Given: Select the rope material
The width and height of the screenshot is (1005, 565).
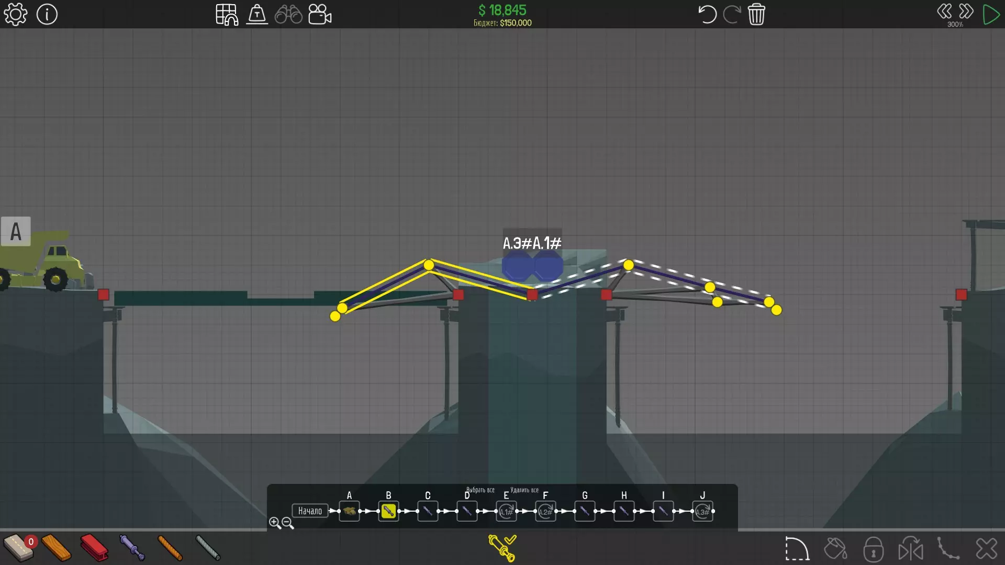Looking at the screenshot, I should click(x=170, y=548).
